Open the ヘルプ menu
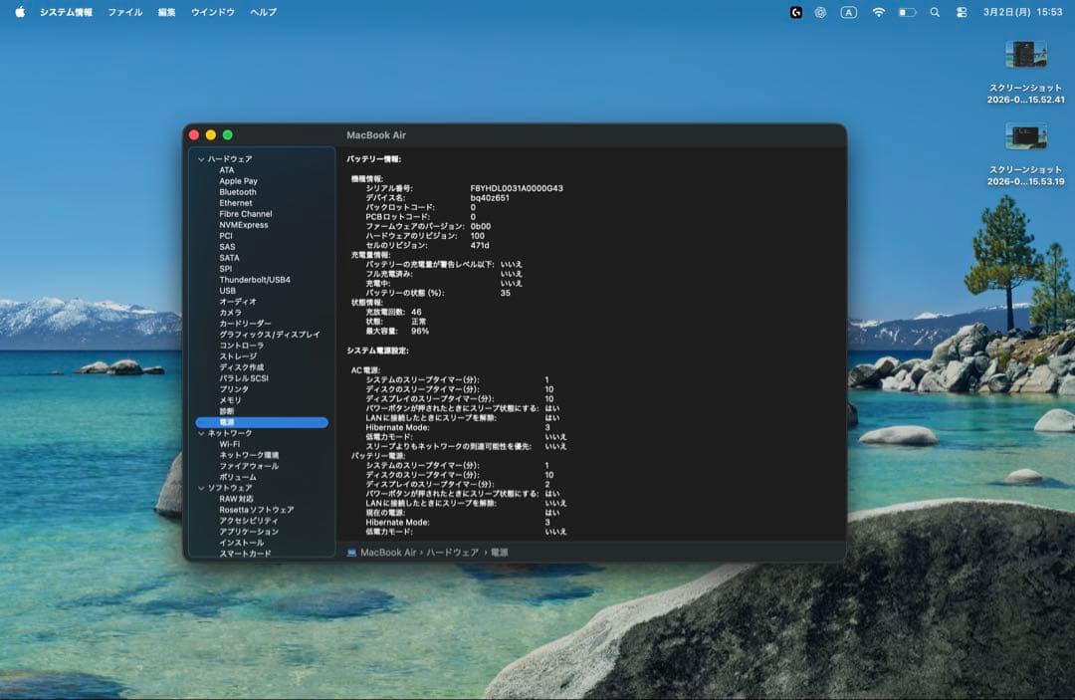 coord(263,12)
